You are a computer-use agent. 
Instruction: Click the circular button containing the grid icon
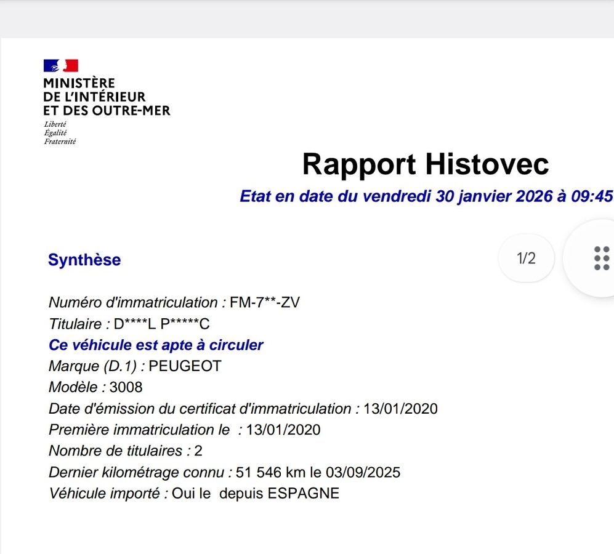click(600, 259)
